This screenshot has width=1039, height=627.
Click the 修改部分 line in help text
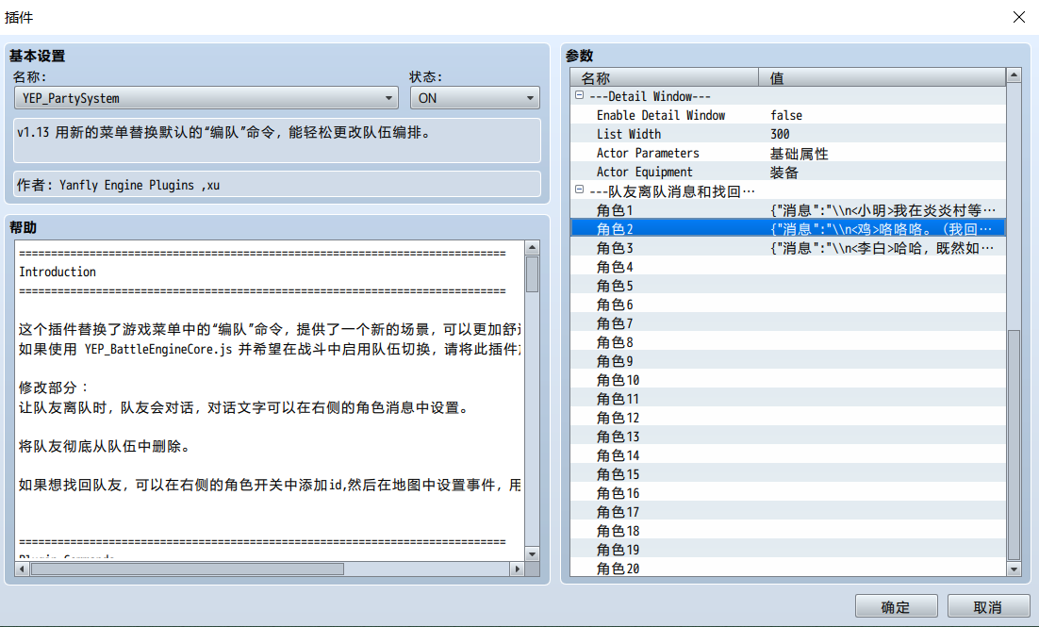point(53,388)
